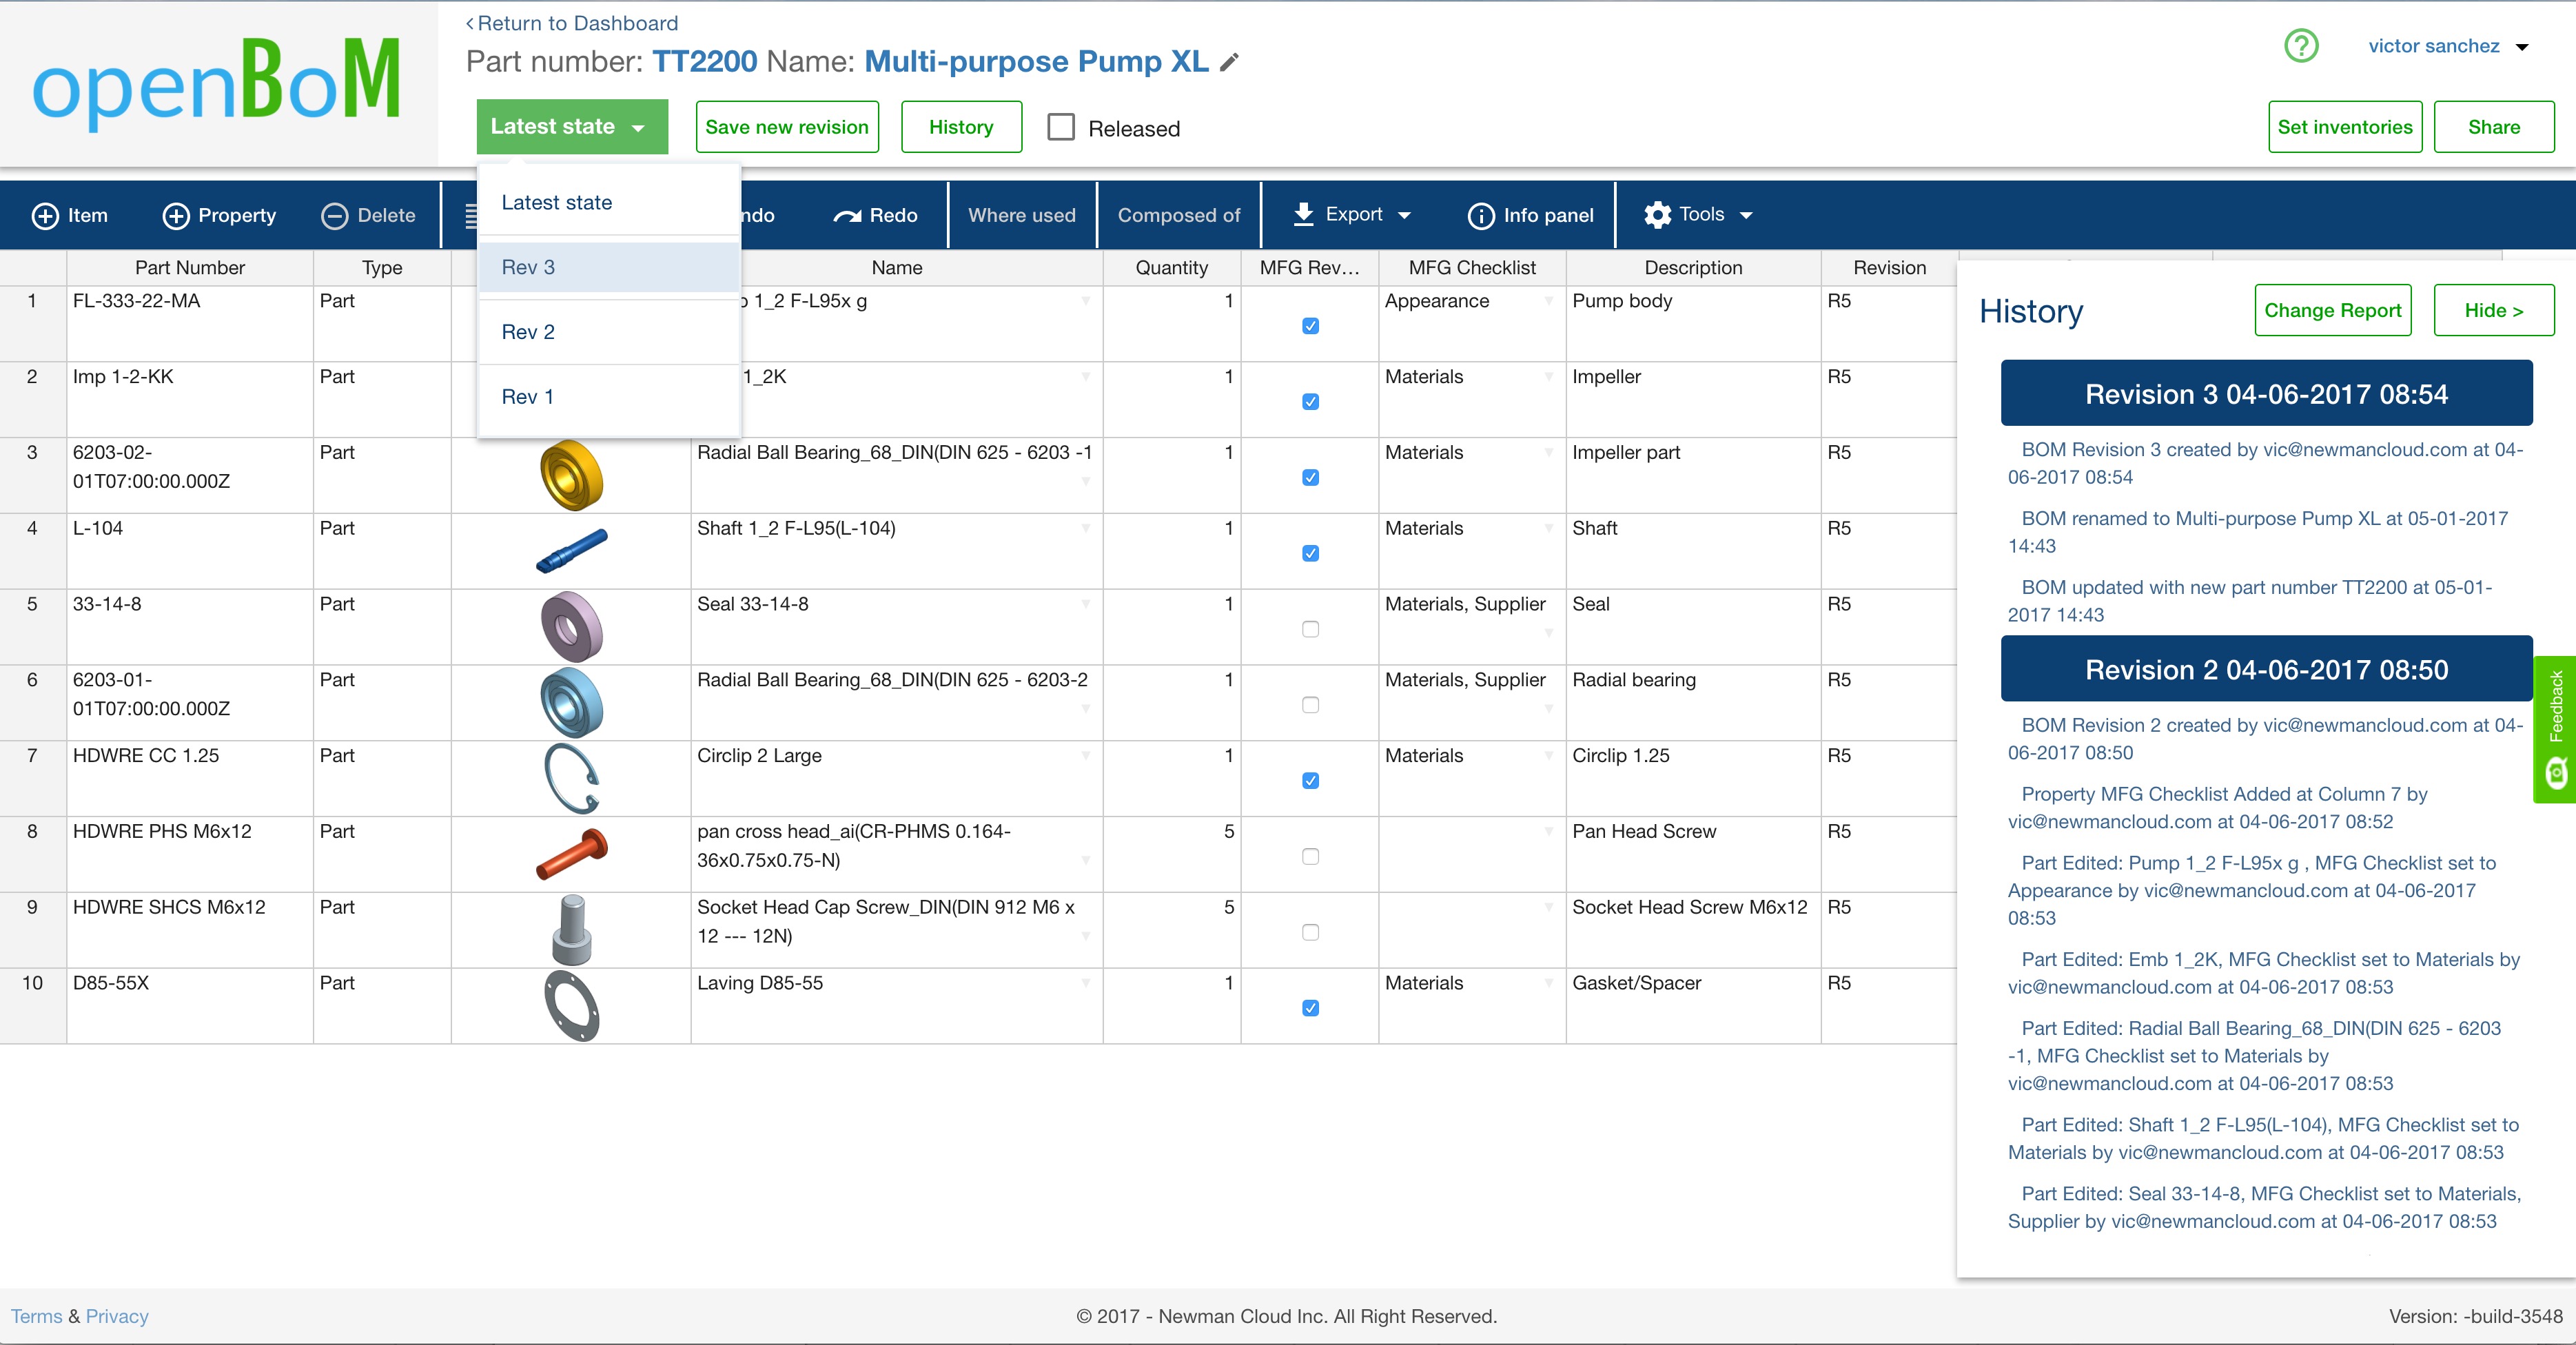Click the Save new revision button
The image size is (2576, 1345).
pyautogui.click(x=787, y=127)
